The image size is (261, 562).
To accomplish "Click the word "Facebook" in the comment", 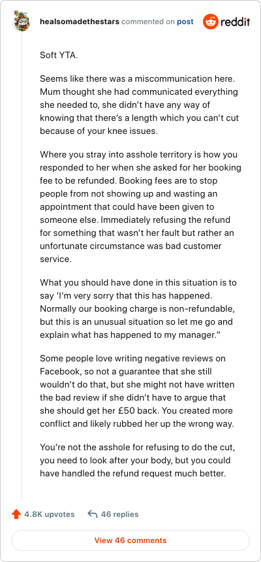I will 57,372.
